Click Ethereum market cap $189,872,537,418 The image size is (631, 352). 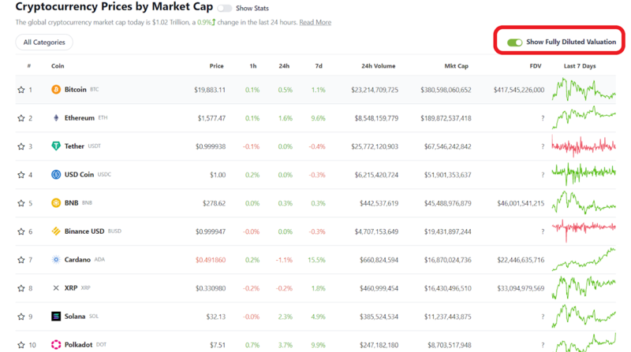point(446,118)
